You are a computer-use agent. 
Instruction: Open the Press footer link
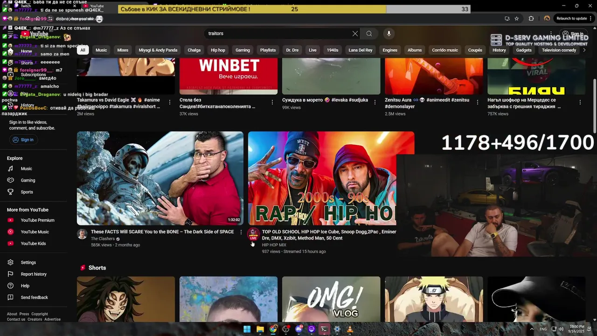click(24, 314)
